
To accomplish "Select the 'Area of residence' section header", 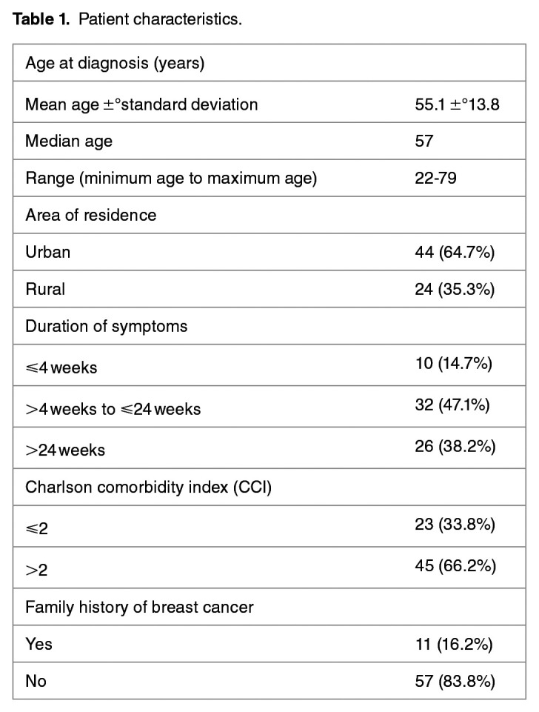I will (91, 215).
